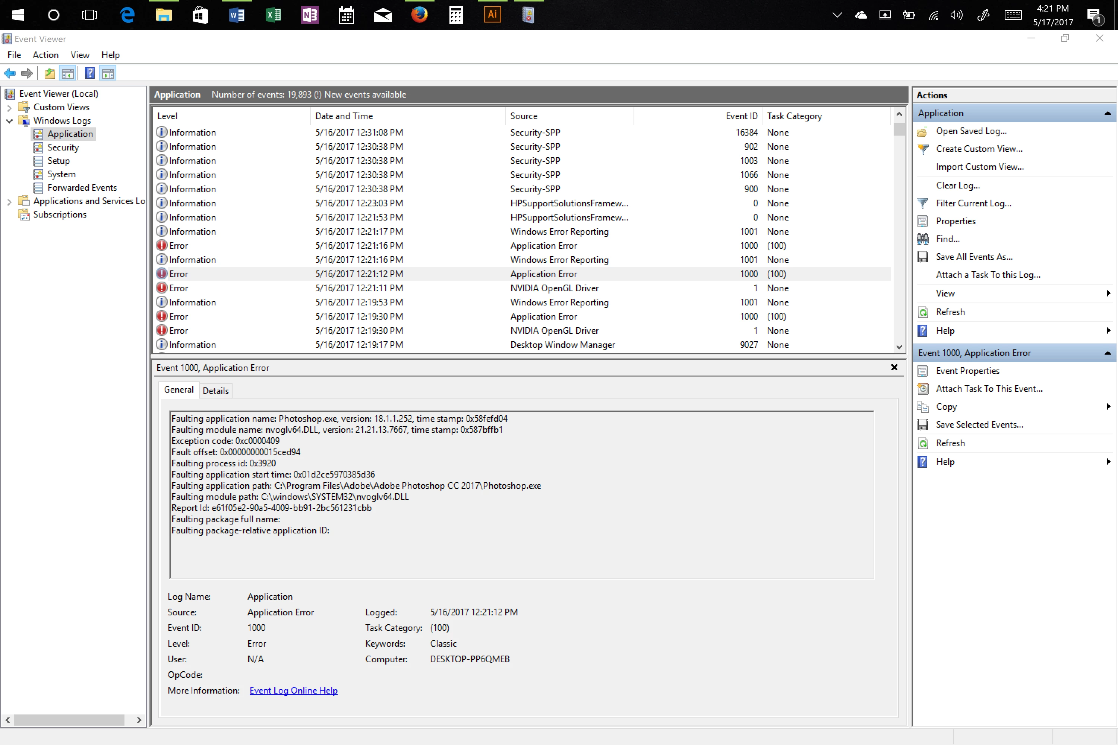Click Clear Log action

point(957,185)
